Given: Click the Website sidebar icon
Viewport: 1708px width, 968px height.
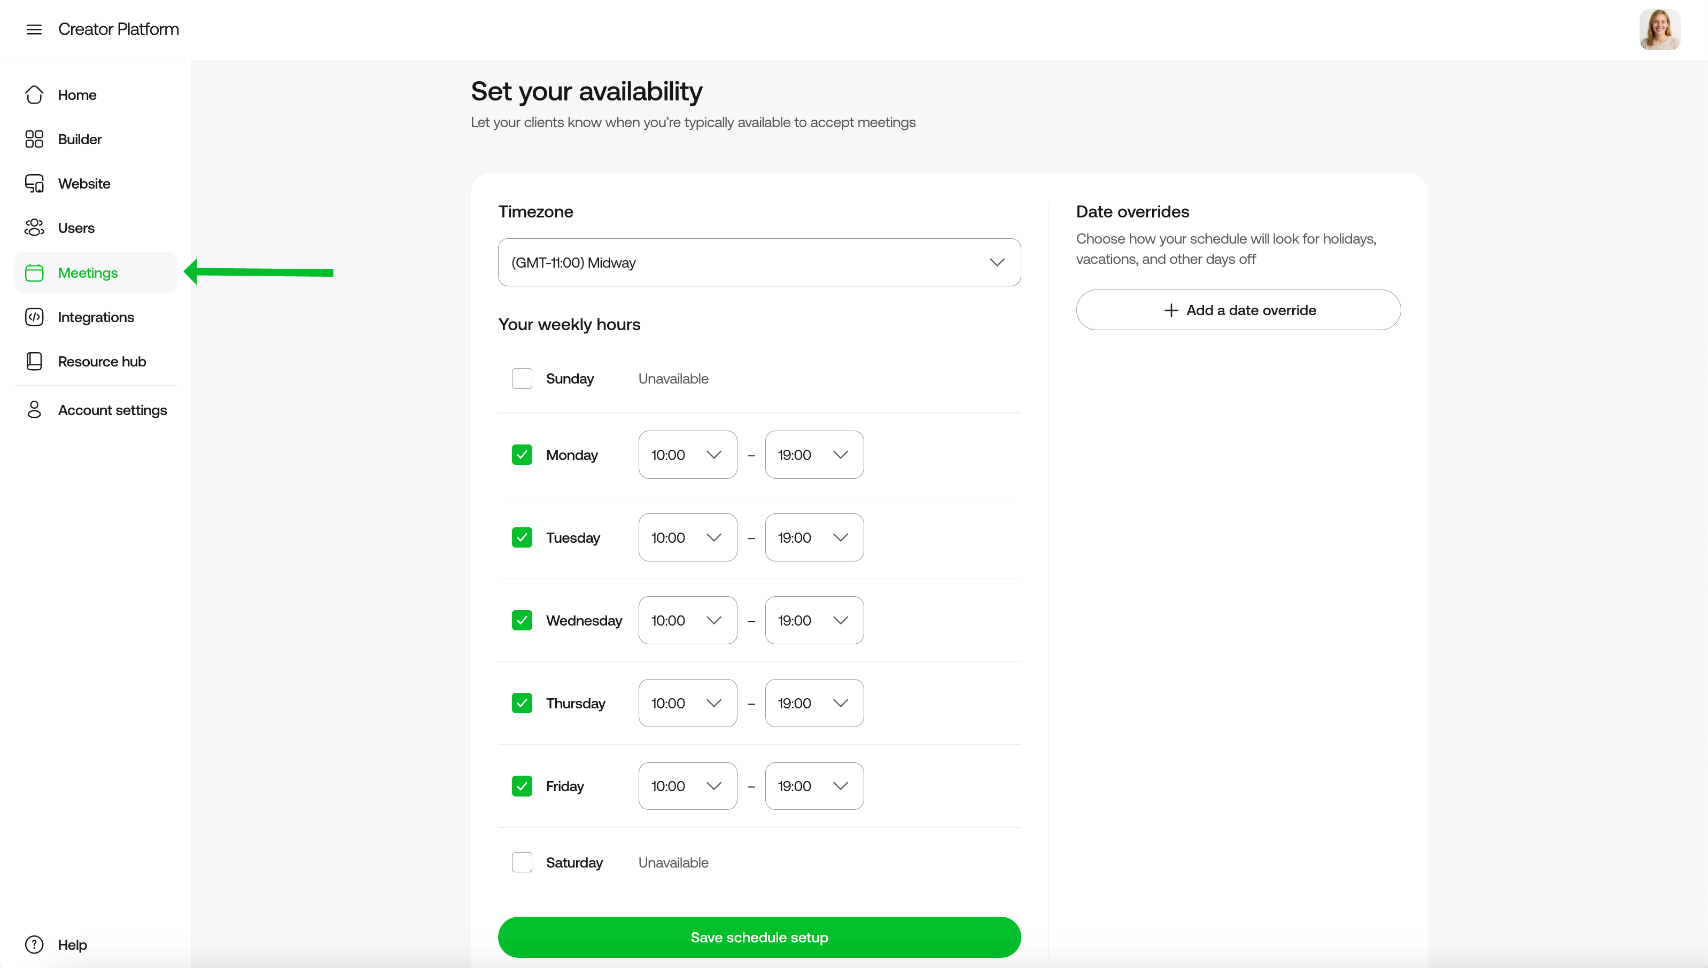Looking at the screenshot, I should pyautogui.click(x=35, y=183).
